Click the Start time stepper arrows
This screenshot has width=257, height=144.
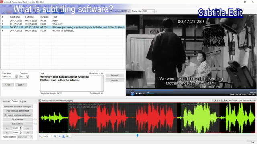(x=16, y=76)
